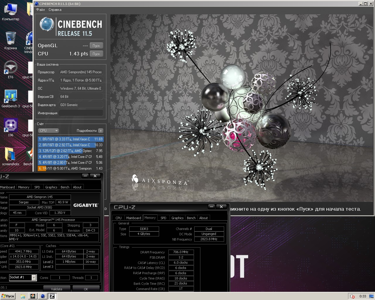Screen dimensions: 375x300
Task: Click the AIXSPONZA logo in render
Action: click(x=160, y=181)
